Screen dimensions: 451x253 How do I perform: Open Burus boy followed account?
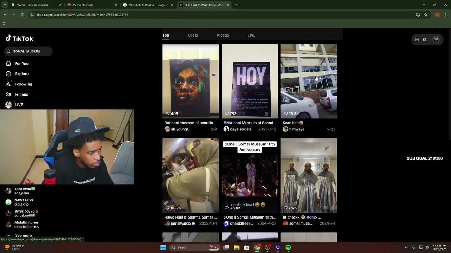coord(24,213)
